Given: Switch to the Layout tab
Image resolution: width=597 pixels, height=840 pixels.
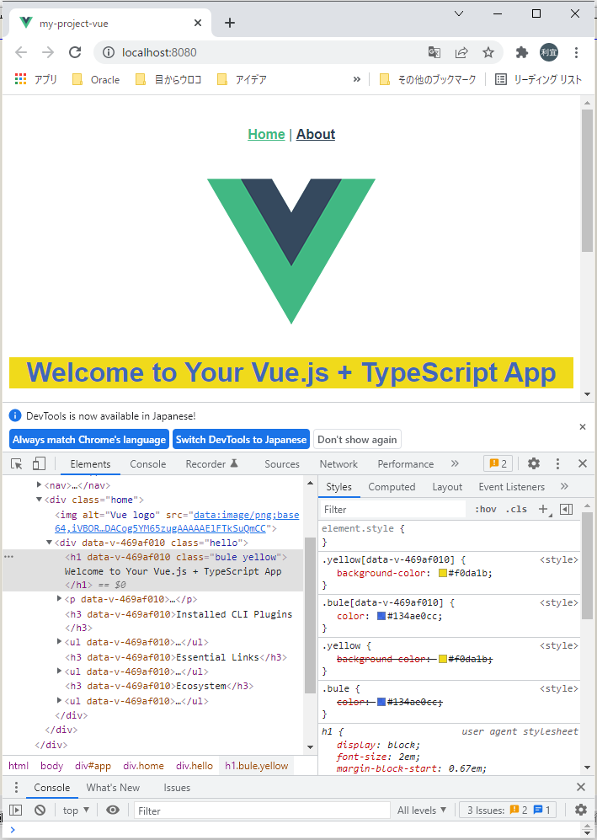Looking at the screenshot, I should [x=447, y=486].
